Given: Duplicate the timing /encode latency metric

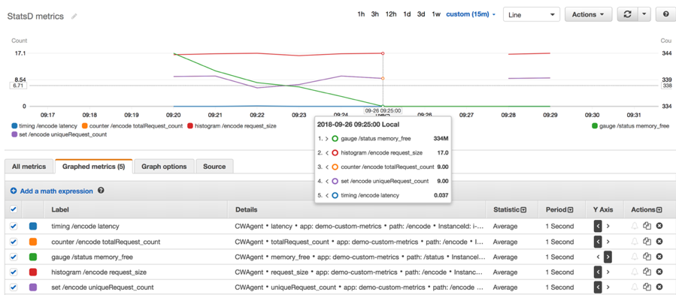Looking at the screenshot, I should point(647,226).
